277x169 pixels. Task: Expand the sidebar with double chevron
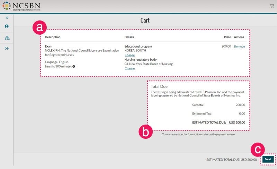pyautogui.click(x=7, y=17)
